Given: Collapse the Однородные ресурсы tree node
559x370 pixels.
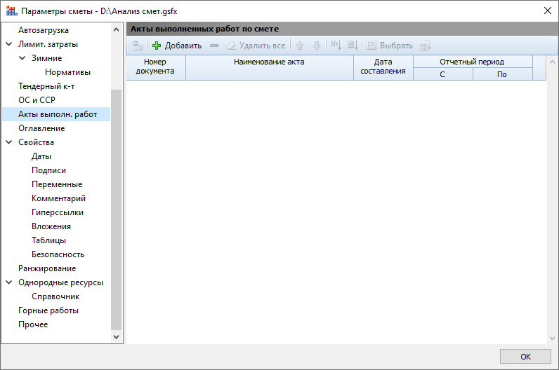Looking at the screenshot, I should pyautogui.click(x=9, y=282).
